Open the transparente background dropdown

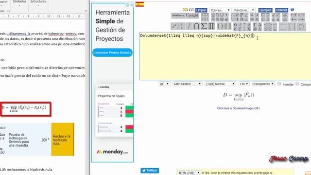coord(263,84)
